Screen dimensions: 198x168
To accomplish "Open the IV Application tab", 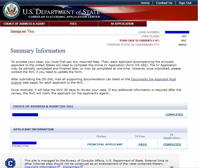I will coord(122,24).
